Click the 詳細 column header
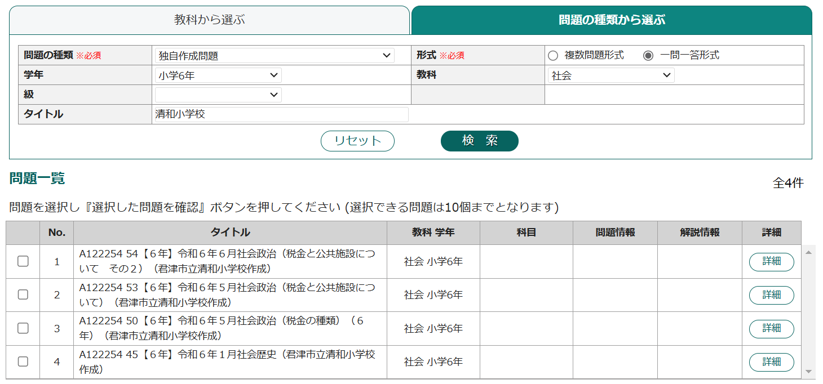Image resolution: width=823 pixels, height=384 pixels. pos(771,233)
